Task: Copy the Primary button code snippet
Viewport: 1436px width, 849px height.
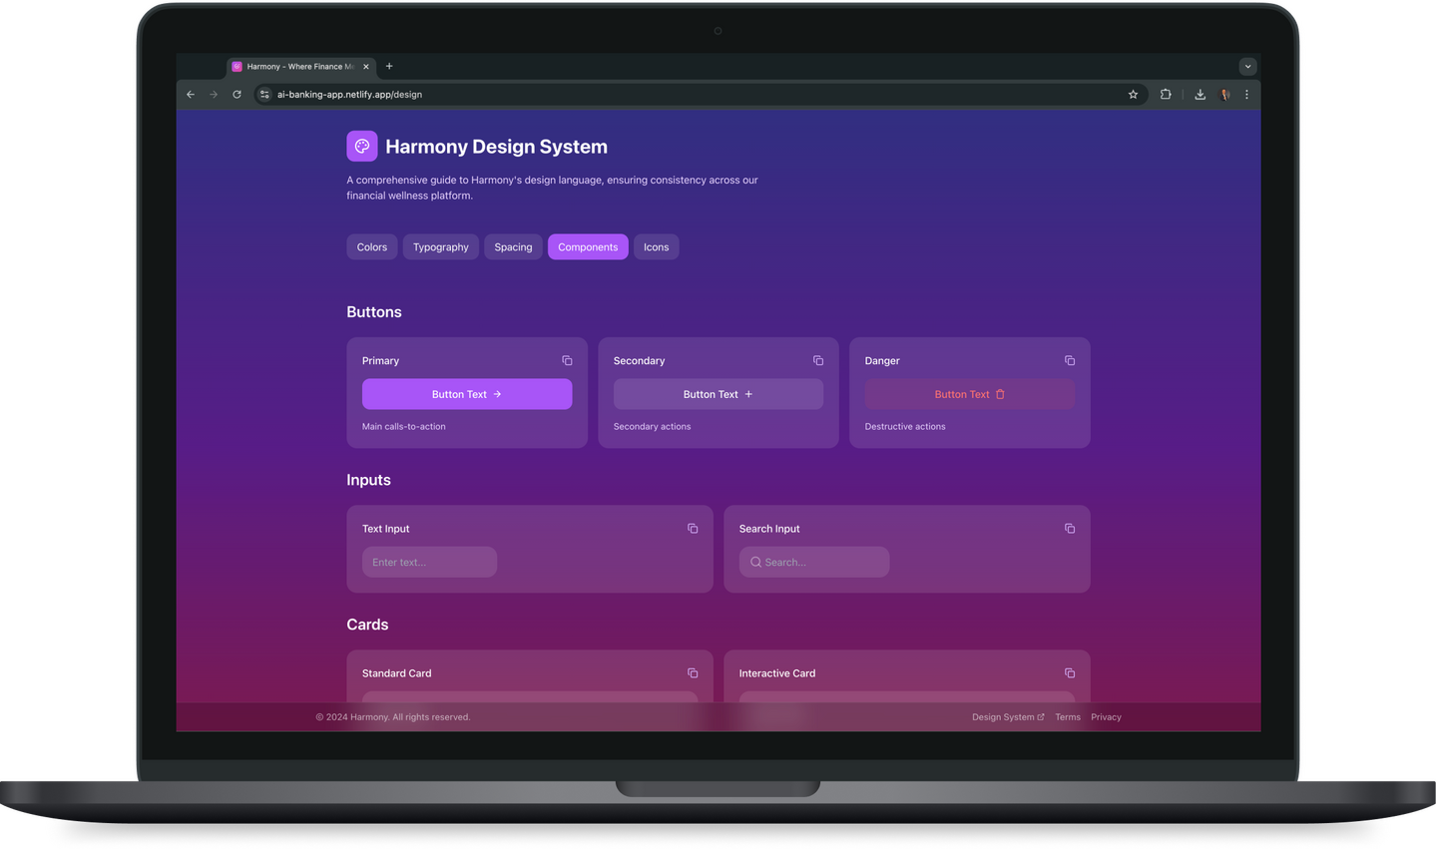Action: (x=567, y=361)
